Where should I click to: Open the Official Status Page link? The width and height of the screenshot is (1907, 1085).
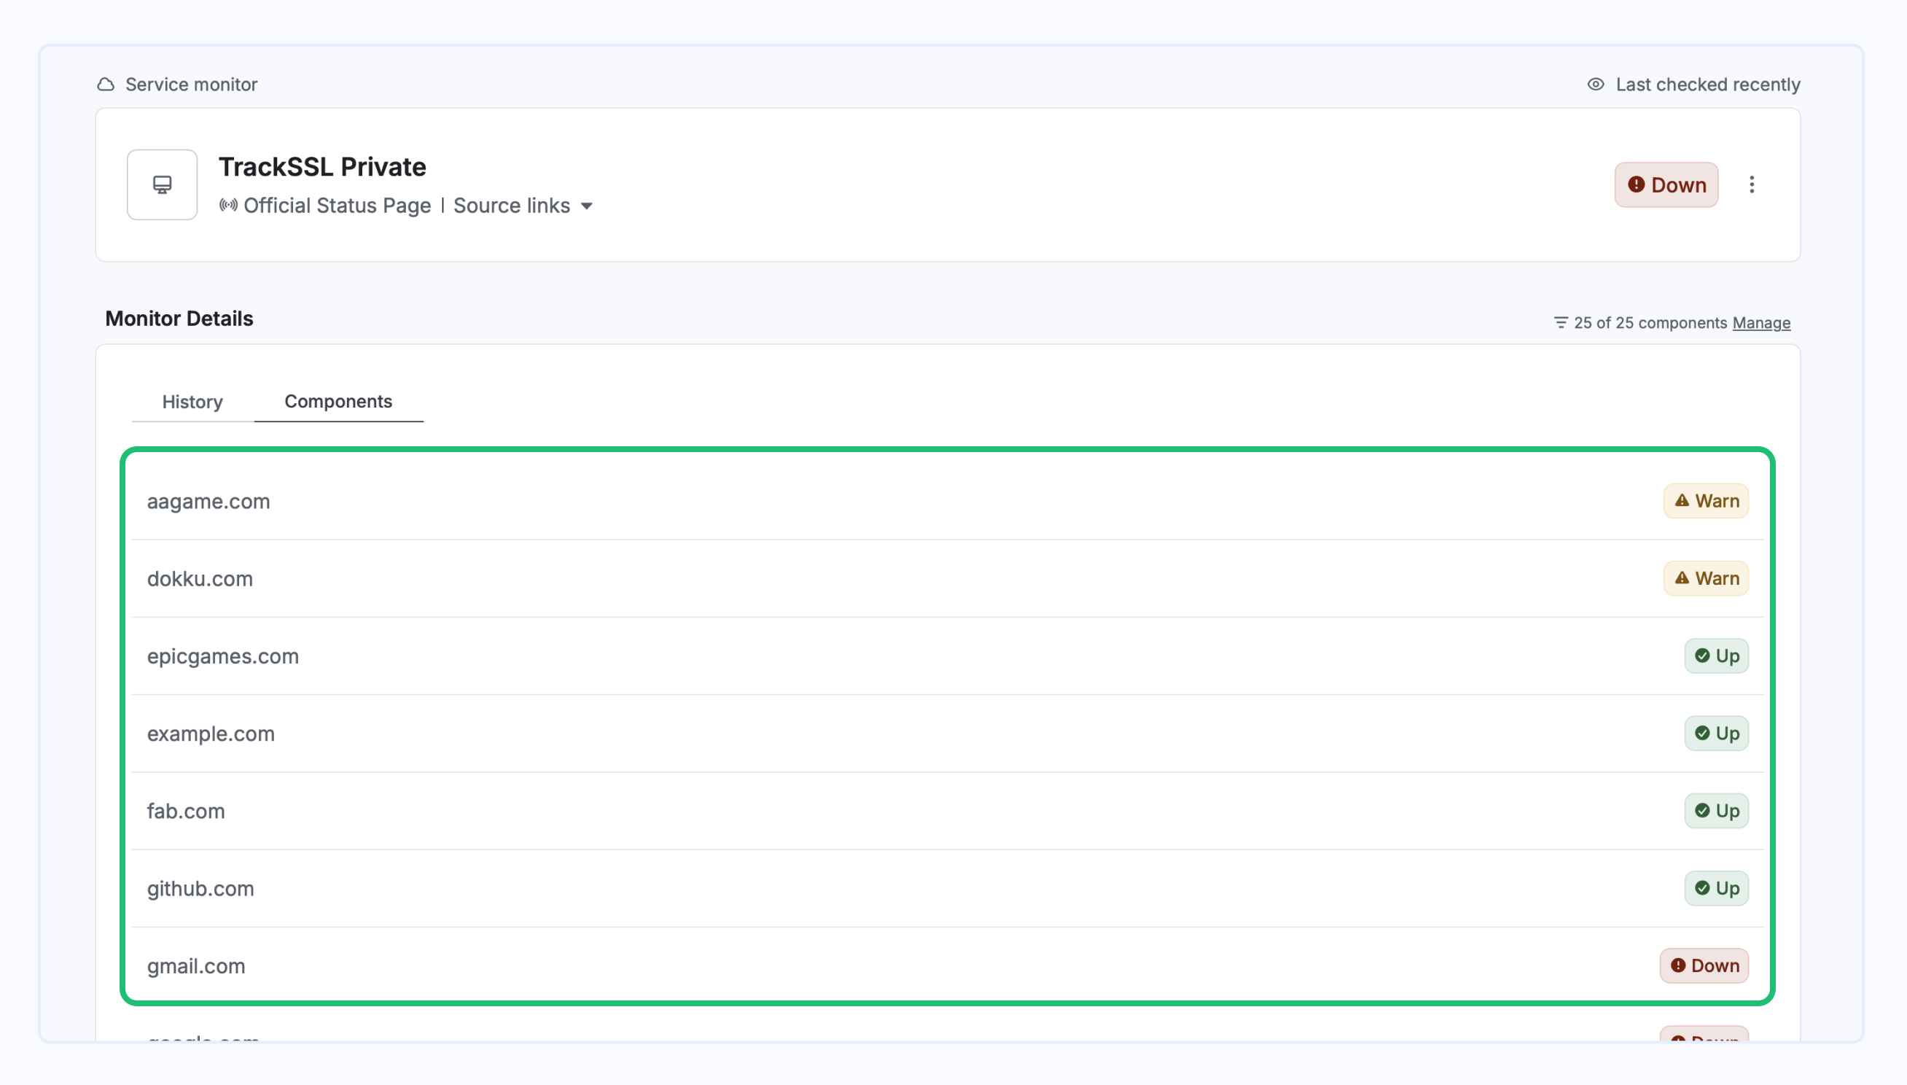(x=337, y=206)
